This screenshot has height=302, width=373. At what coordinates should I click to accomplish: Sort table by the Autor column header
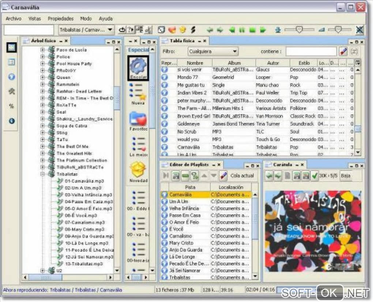click(x=273, y=63)
